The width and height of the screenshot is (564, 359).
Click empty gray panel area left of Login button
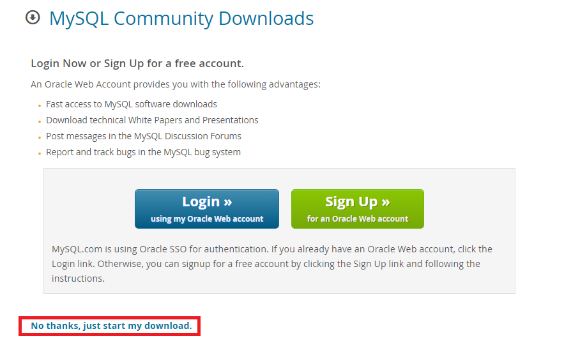tap(89, 209)
